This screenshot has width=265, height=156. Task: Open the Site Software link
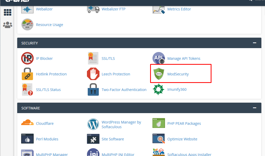(113, 139)
